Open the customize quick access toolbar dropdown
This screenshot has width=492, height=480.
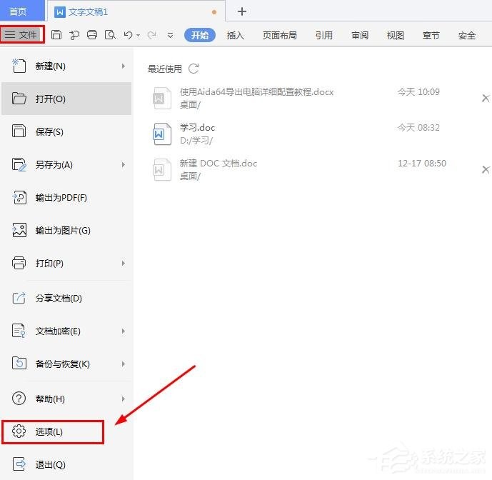[x=170, y=35]
